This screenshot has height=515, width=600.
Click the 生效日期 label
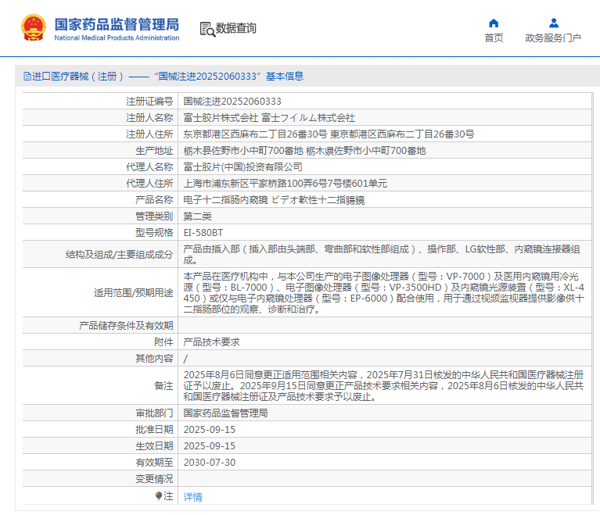(x=154, y=446)
